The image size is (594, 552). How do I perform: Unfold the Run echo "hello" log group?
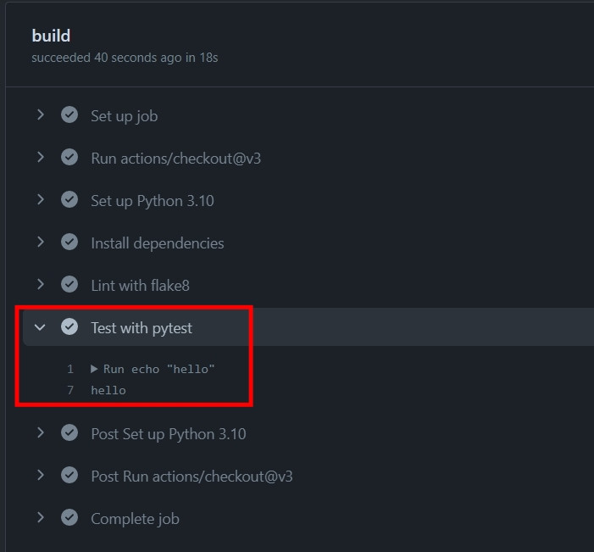click(x=95, y=369)
